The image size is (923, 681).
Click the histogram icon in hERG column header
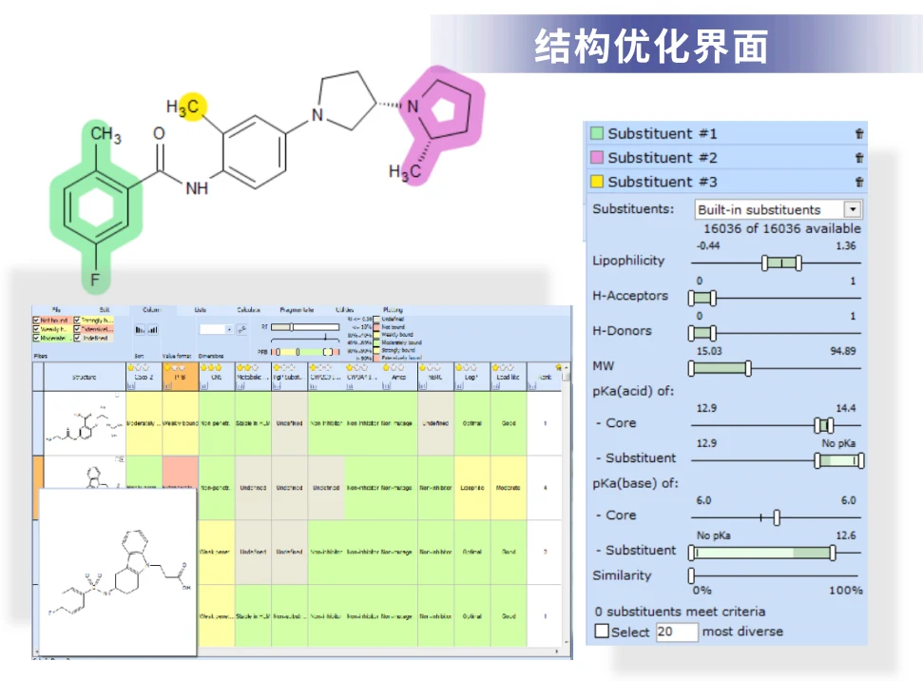[x=423, y=385]
